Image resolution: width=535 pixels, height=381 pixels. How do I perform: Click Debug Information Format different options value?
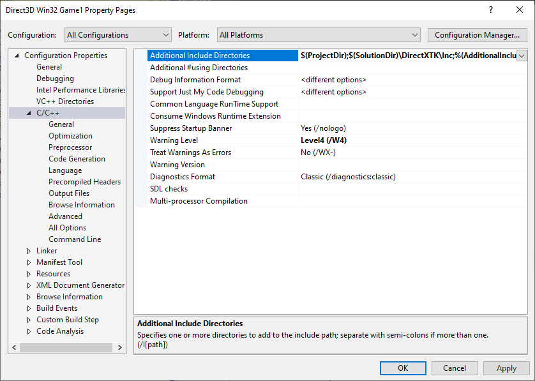coord(333,80)
